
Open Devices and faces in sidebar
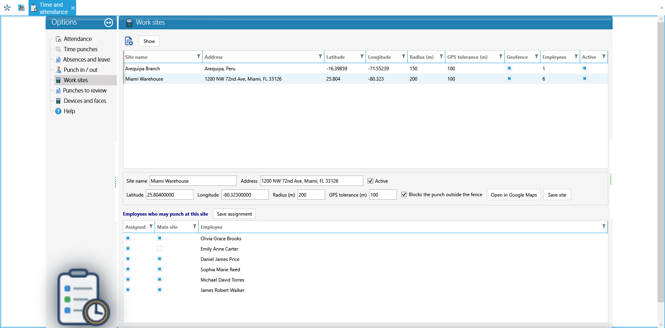(85, 101)
